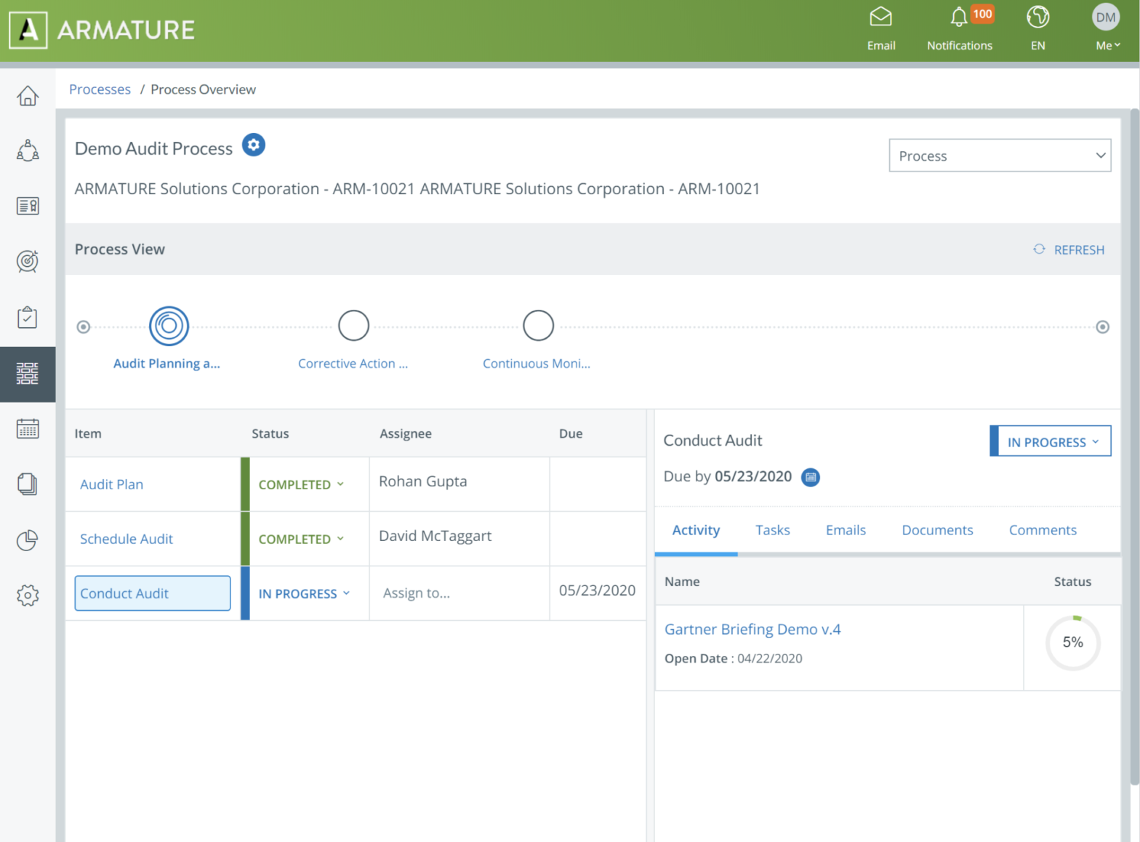Viewport: 1140px width, 842px height.
Task: Open IN PROGRESS dropdown in Conduct Audit panel
Action: (x=1051, y=442)
